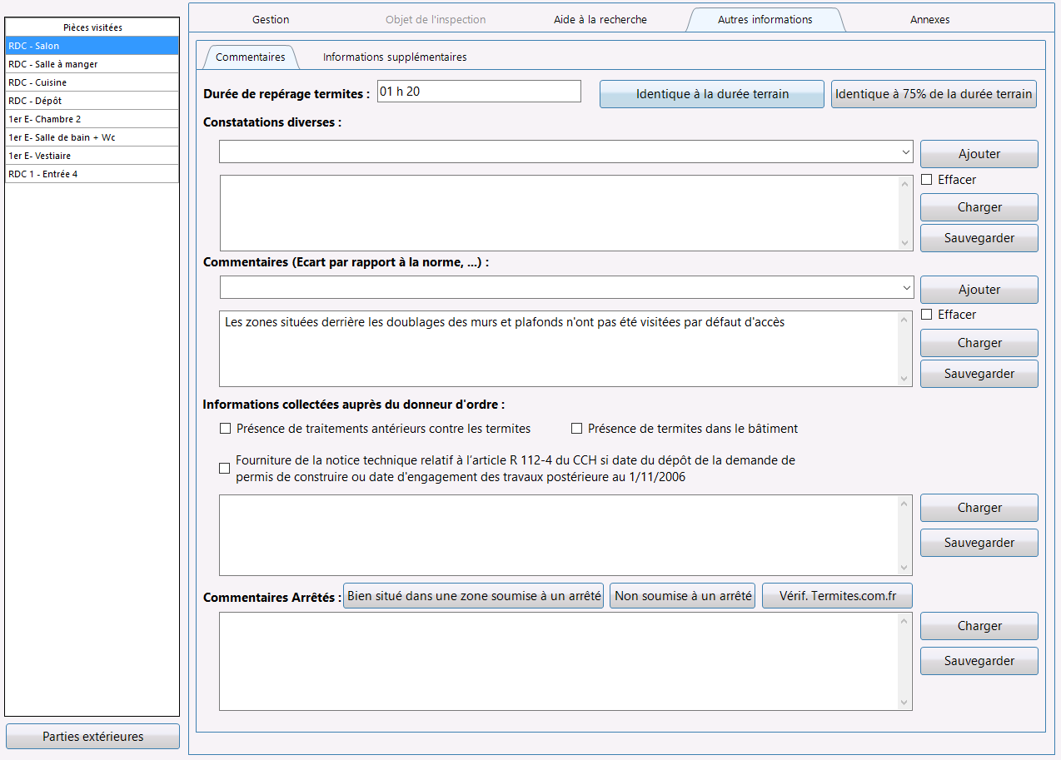The width and height of the screenshot is (1061, 760).
Task: Expand the Commentaires norme combo box
Action: 905,288
